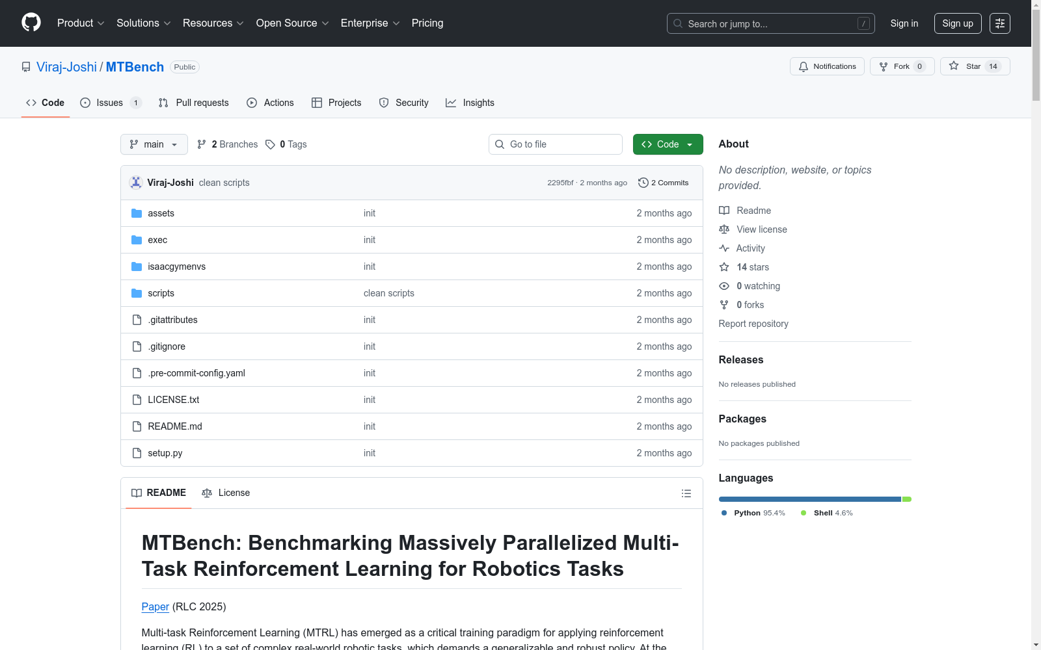This screenshot has height=650, width=1041.
Task: Open the 'clean scripts' commit message in header
Action: [x=224, y=183]
